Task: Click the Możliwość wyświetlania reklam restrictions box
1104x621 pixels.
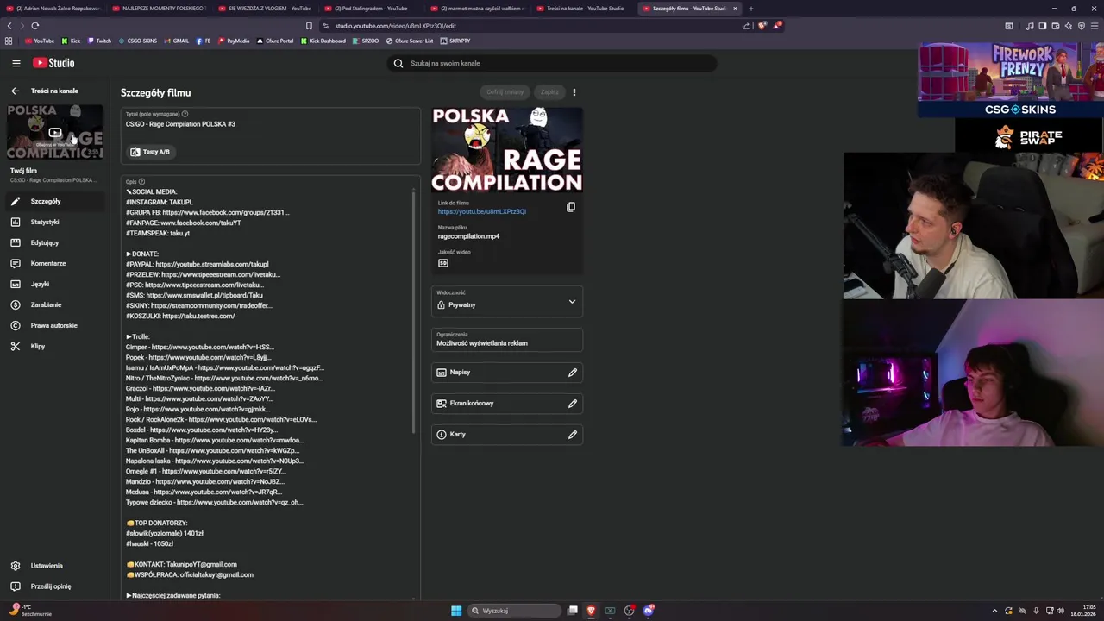Action: tap(507, 339)
